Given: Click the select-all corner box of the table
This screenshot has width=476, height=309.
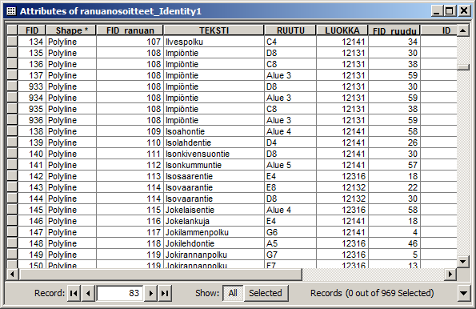Looking at the screenshot, I should (12, 30).
